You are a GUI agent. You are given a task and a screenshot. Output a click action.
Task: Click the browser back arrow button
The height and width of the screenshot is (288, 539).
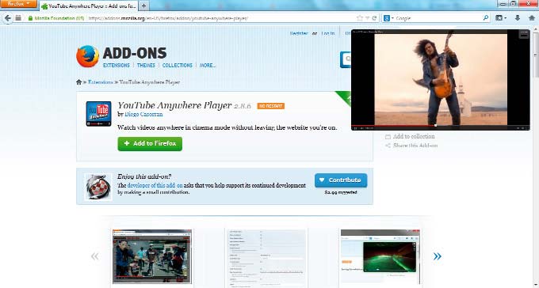click(x=8, y=18)
